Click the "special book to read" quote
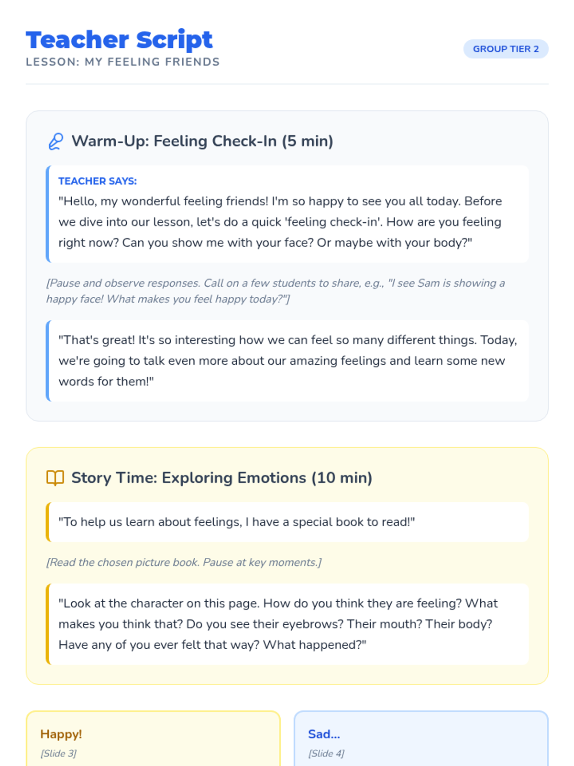Image resolution: width=574 pixels, height=766 pixels. click(237, 522)
